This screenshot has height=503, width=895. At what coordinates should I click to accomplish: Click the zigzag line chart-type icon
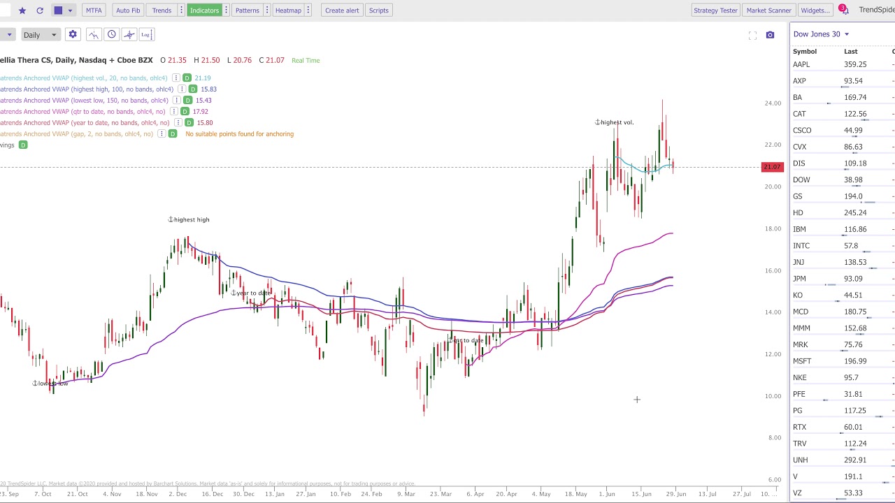pos(94,35)
